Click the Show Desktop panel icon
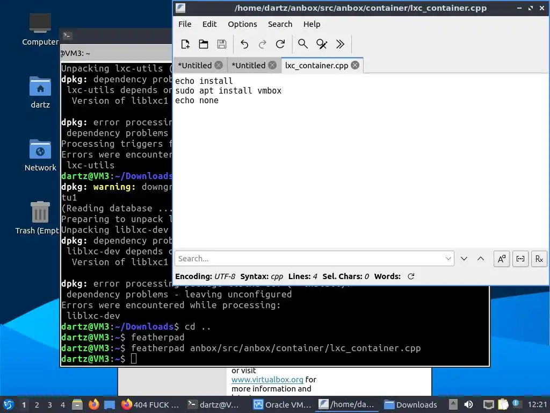550x413 pixels. pos(110,404)
